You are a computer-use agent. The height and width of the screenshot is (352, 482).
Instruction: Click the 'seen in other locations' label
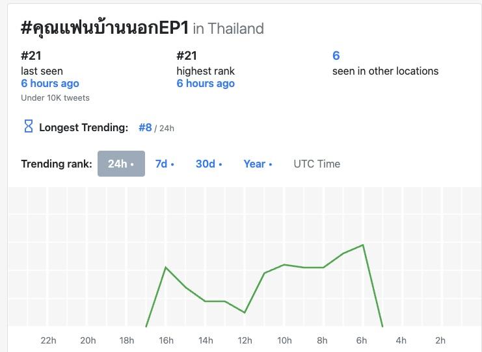(385, 71)
